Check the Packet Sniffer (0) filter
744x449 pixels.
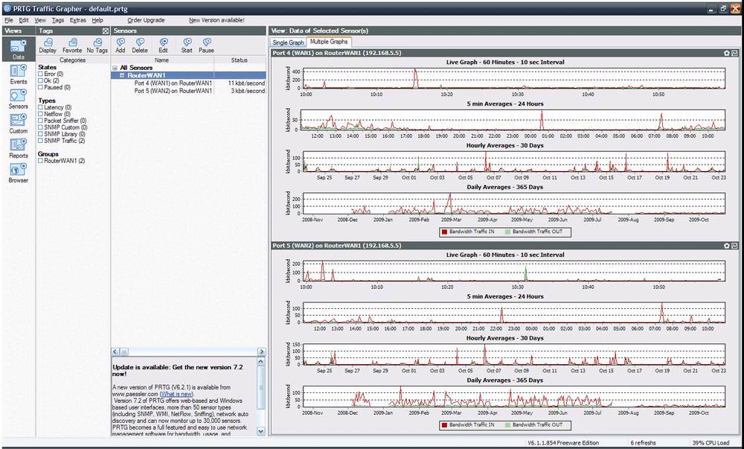pyautogui.click(x=40, y=121)
